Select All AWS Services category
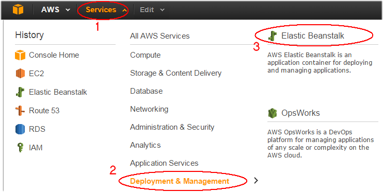 tap(159, 36)
